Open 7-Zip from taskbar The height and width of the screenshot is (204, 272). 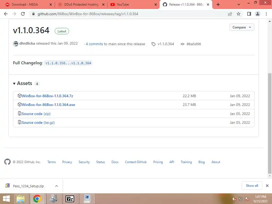(x=70, y=199)
